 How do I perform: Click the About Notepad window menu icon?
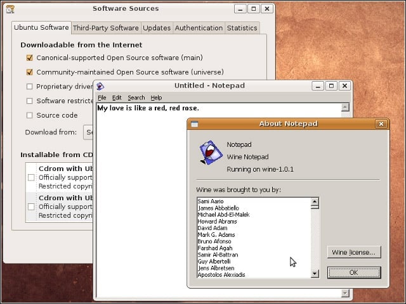click(x=195, y=124)
